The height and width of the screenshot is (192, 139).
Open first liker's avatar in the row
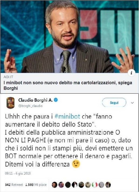pyautogui.click(x=54, y=185)
